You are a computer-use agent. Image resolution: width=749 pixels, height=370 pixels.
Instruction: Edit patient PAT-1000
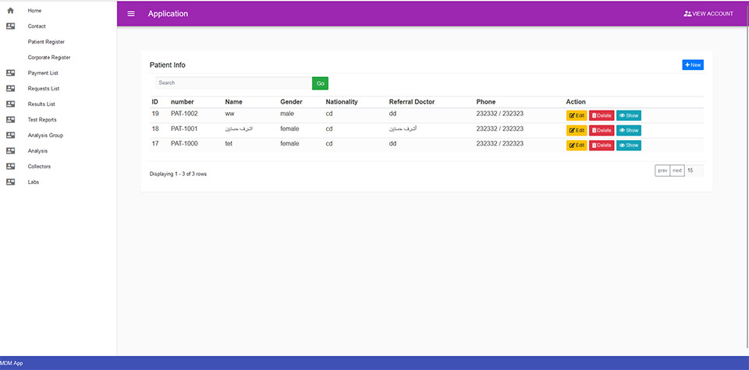click(577, 145)
